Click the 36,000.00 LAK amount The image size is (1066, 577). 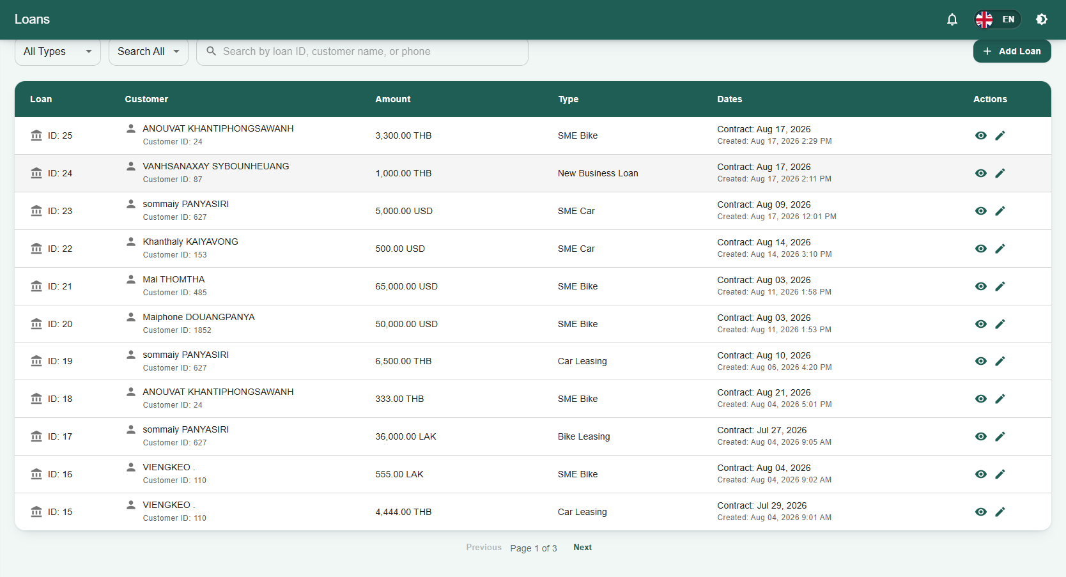(406, 436)
